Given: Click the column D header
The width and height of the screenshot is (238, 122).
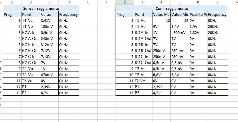Looking at the screenshot, I should 69,2.
